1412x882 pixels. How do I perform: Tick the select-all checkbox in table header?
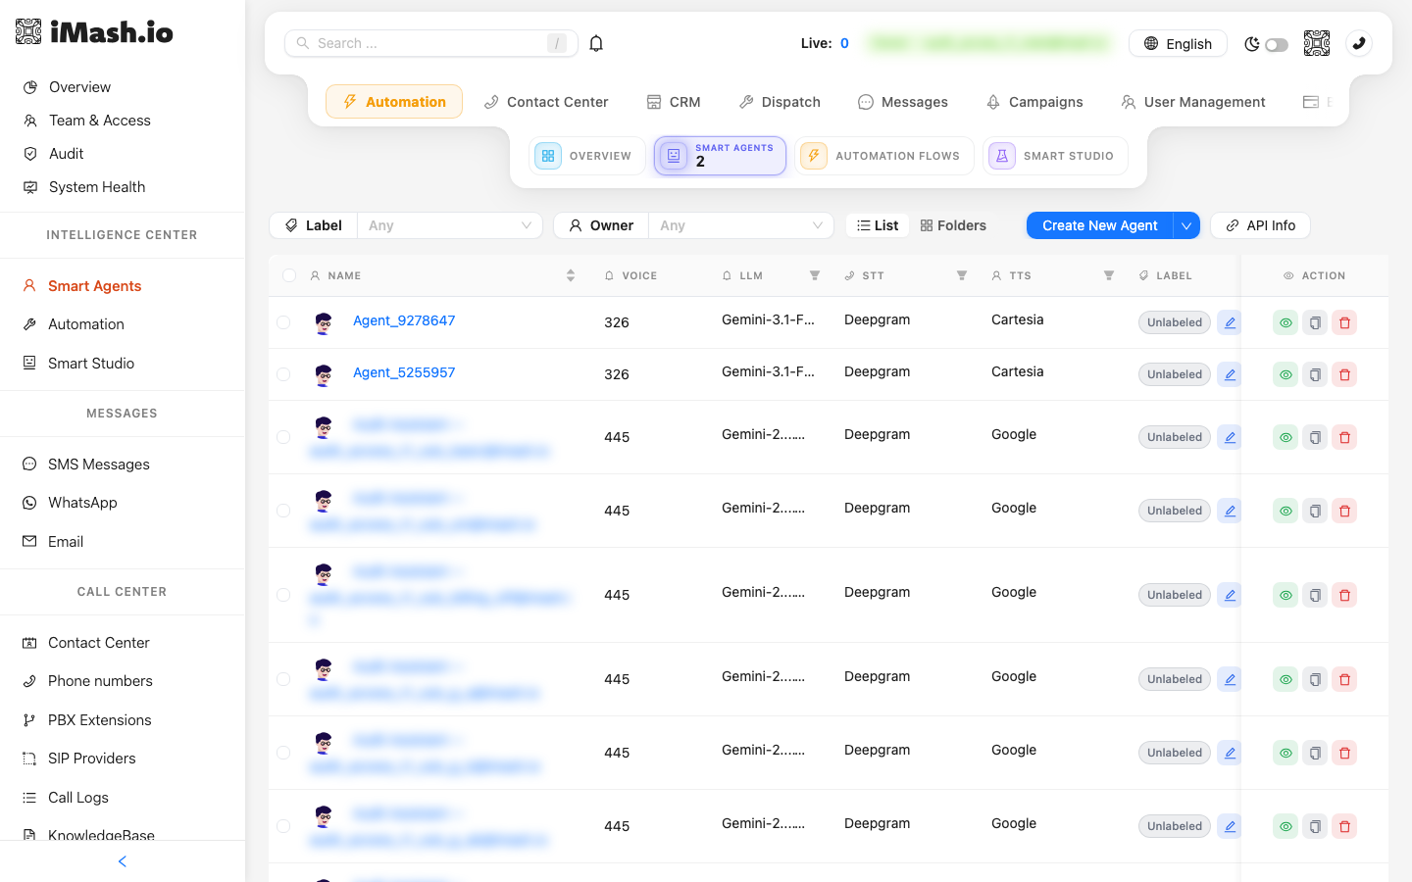pyautogui.click(x=289, y=275)
